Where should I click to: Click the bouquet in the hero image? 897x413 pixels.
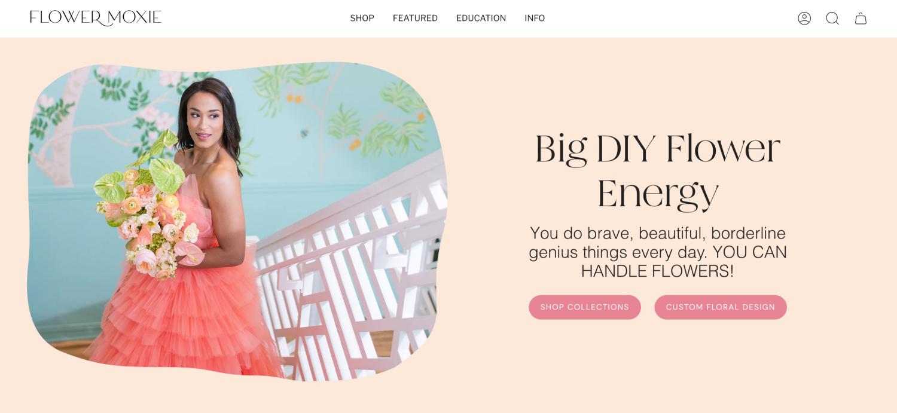(x=147, y=206)
